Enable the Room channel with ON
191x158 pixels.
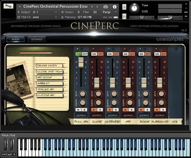coord(141,54)
